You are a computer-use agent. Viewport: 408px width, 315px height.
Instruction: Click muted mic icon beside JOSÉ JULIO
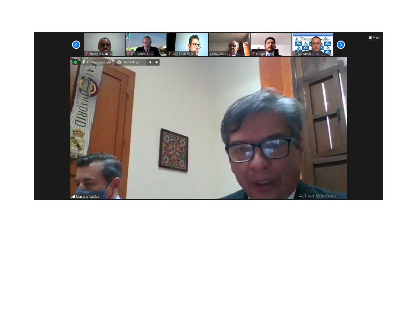[x=170, y=54]
